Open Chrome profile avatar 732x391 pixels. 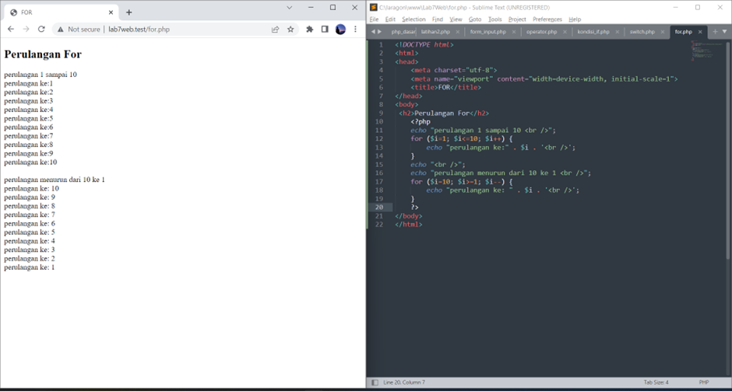click(340, 30)
